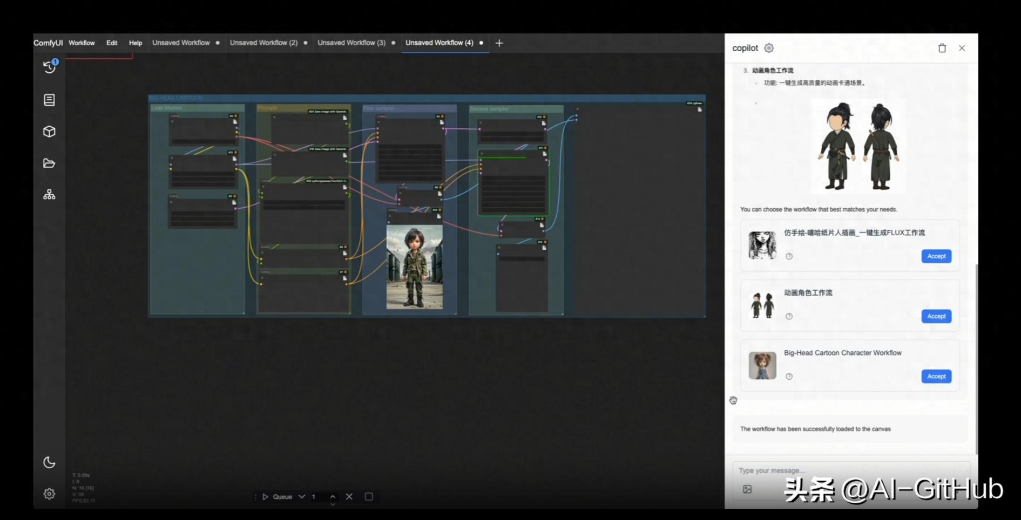The width and height of the screenshot is (1021, 520).
Task: Decrease batch count with down arrow
Action: (x=333, y=504)
